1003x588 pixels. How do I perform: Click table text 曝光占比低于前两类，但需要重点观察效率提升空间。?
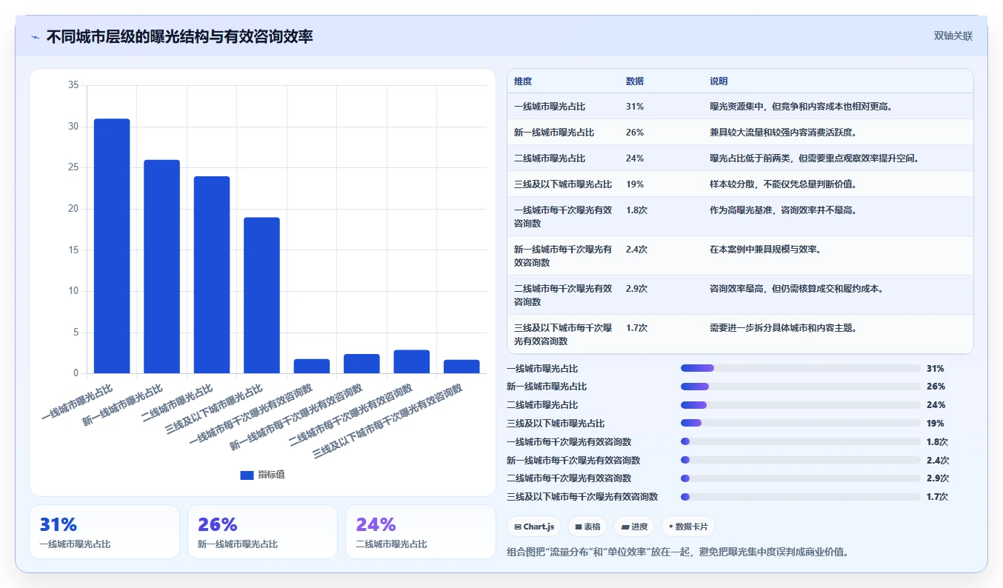[x=814, y=158]
